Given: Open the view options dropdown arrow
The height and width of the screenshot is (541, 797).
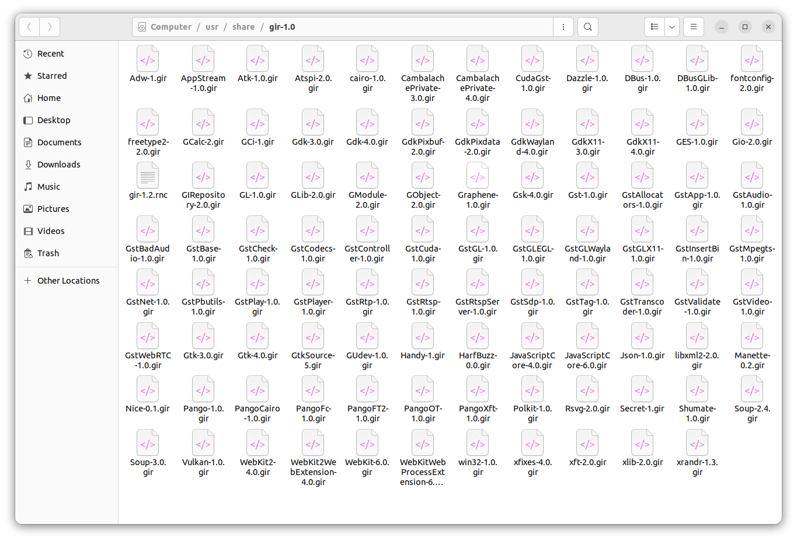Looking at the screenshot, I should (x=672, y=27).
